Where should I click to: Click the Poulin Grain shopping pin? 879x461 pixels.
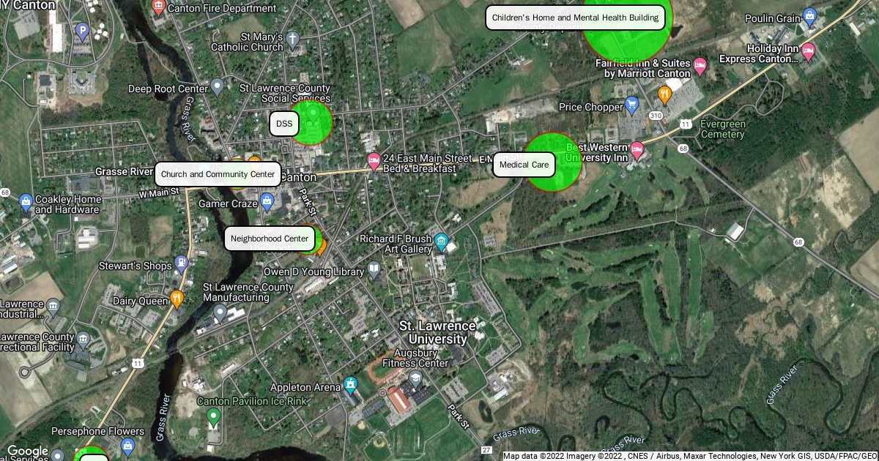pyautogui.click(x=809, y=16)
